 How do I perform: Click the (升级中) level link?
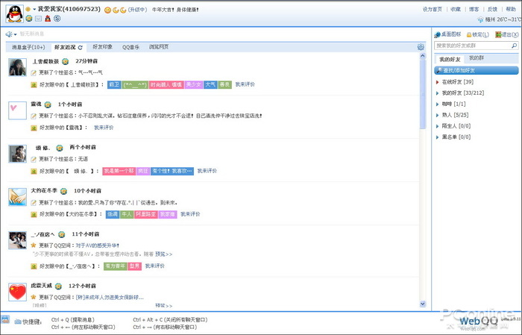coord(137,10)
